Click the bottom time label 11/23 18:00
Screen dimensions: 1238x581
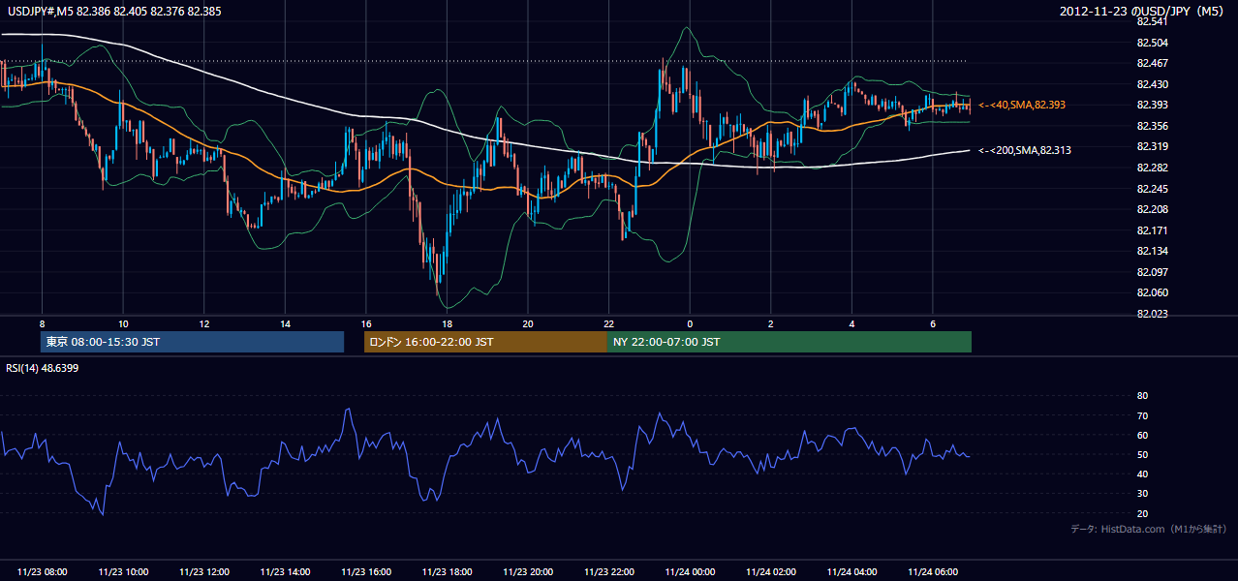[447, 572]
